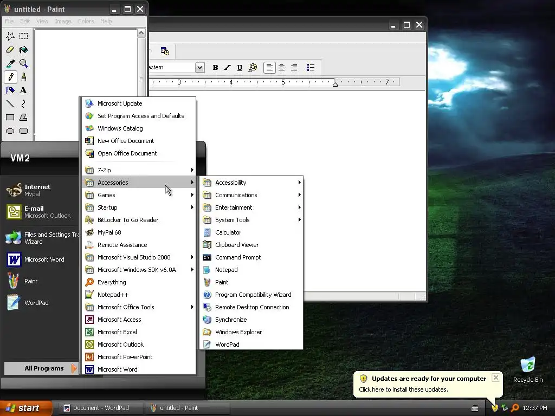Select the Free-Form Select tool in Paint
Viewport: 555px width, 416px height.
coord(10,36)
